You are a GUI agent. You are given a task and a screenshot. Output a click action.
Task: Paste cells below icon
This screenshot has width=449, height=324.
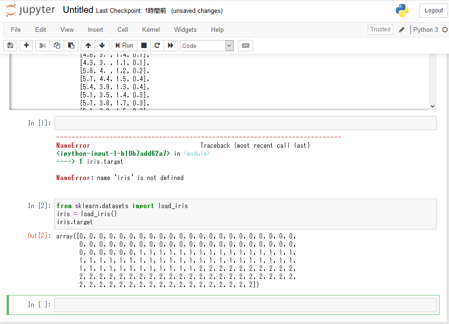[71, 46]
